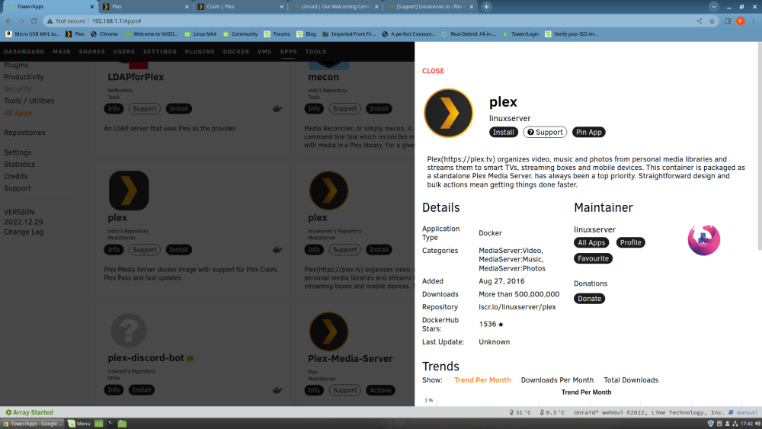The height and width of the screenshot is (429, 762).
Task: Open the tab search dropdown arrow
Action: pyautogui.click(x=713, y=7)
